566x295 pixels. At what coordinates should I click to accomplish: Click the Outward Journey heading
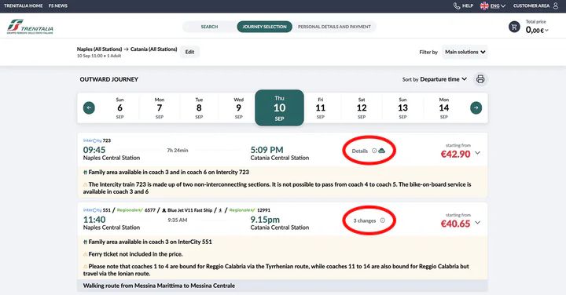(x=109, y=79)
